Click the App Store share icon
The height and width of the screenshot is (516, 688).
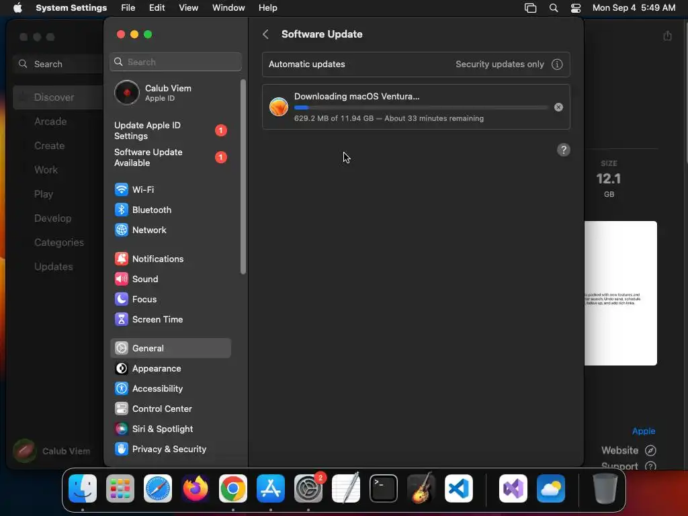667,36
